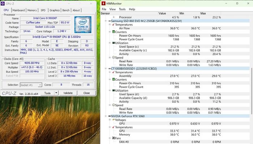Viewport: 253px width, 144px height.
Task: Switch to the Bench tab in CPU-Z
Action: 66,10
